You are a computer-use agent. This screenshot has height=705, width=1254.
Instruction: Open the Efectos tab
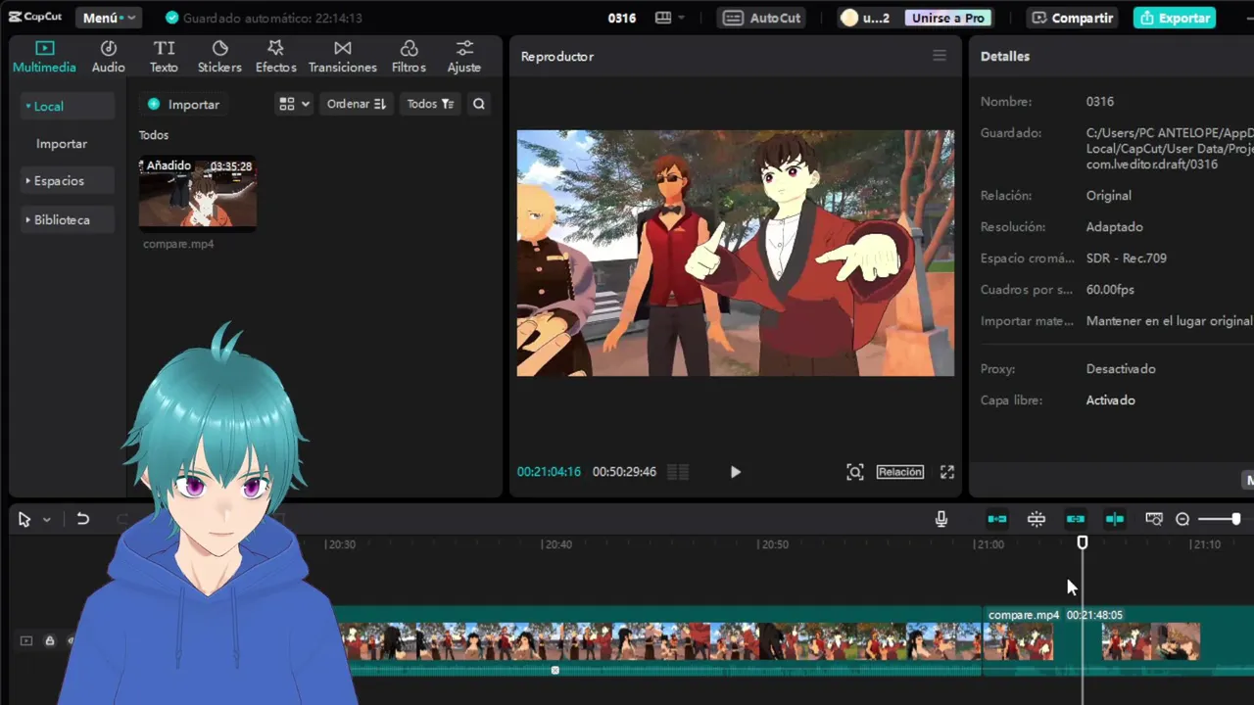click(x=275, y=57)
